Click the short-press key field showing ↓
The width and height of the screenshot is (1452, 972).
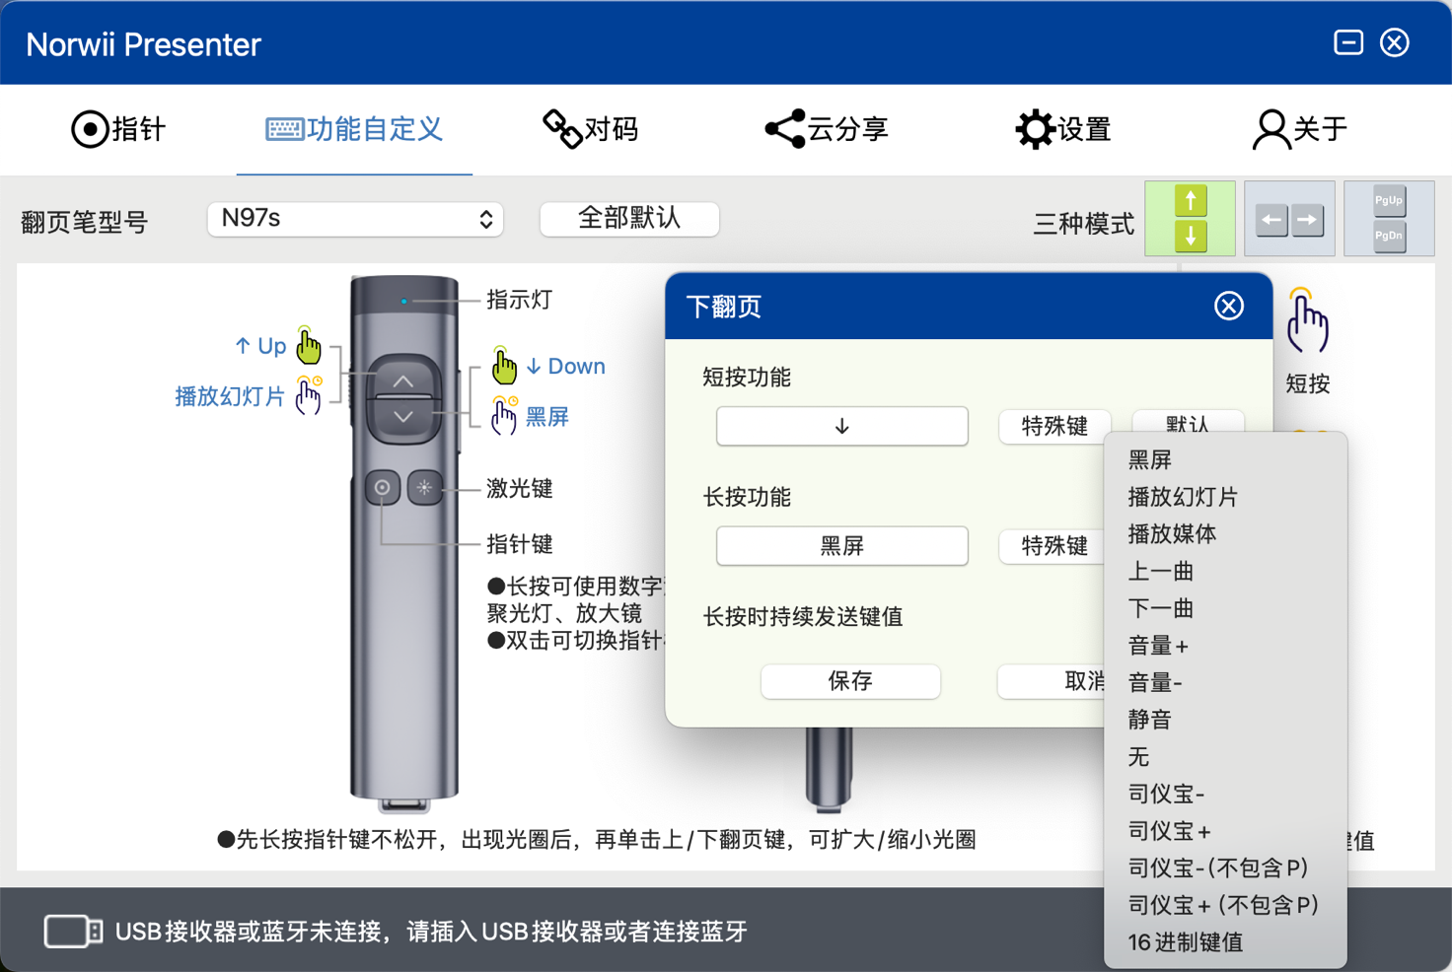click(841, 426)
